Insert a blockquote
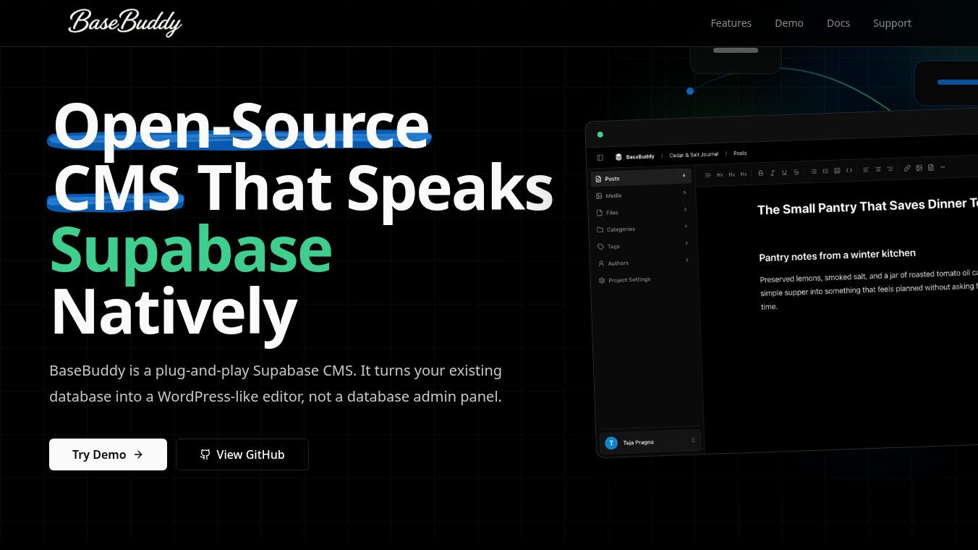The height and width of the screenshot is (550, 978). pos(837,171)
